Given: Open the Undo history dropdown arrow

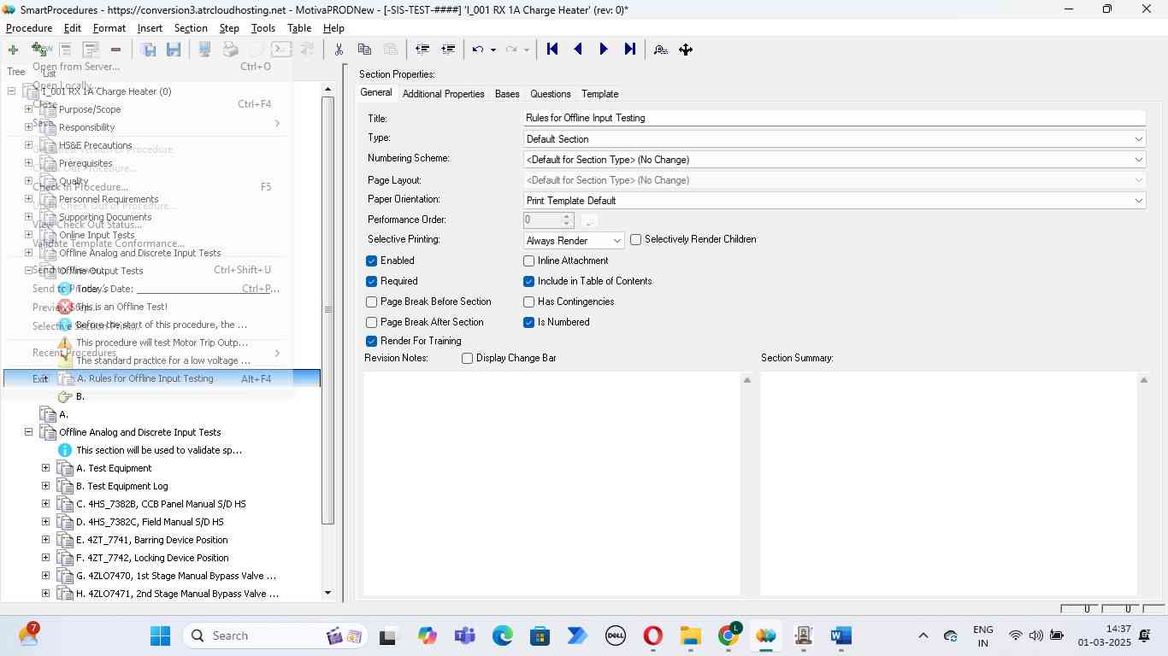Looking at the screenshot, I should [493, 50].
